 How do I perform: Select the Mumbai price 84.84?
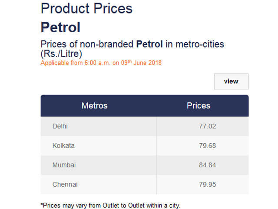207,165
